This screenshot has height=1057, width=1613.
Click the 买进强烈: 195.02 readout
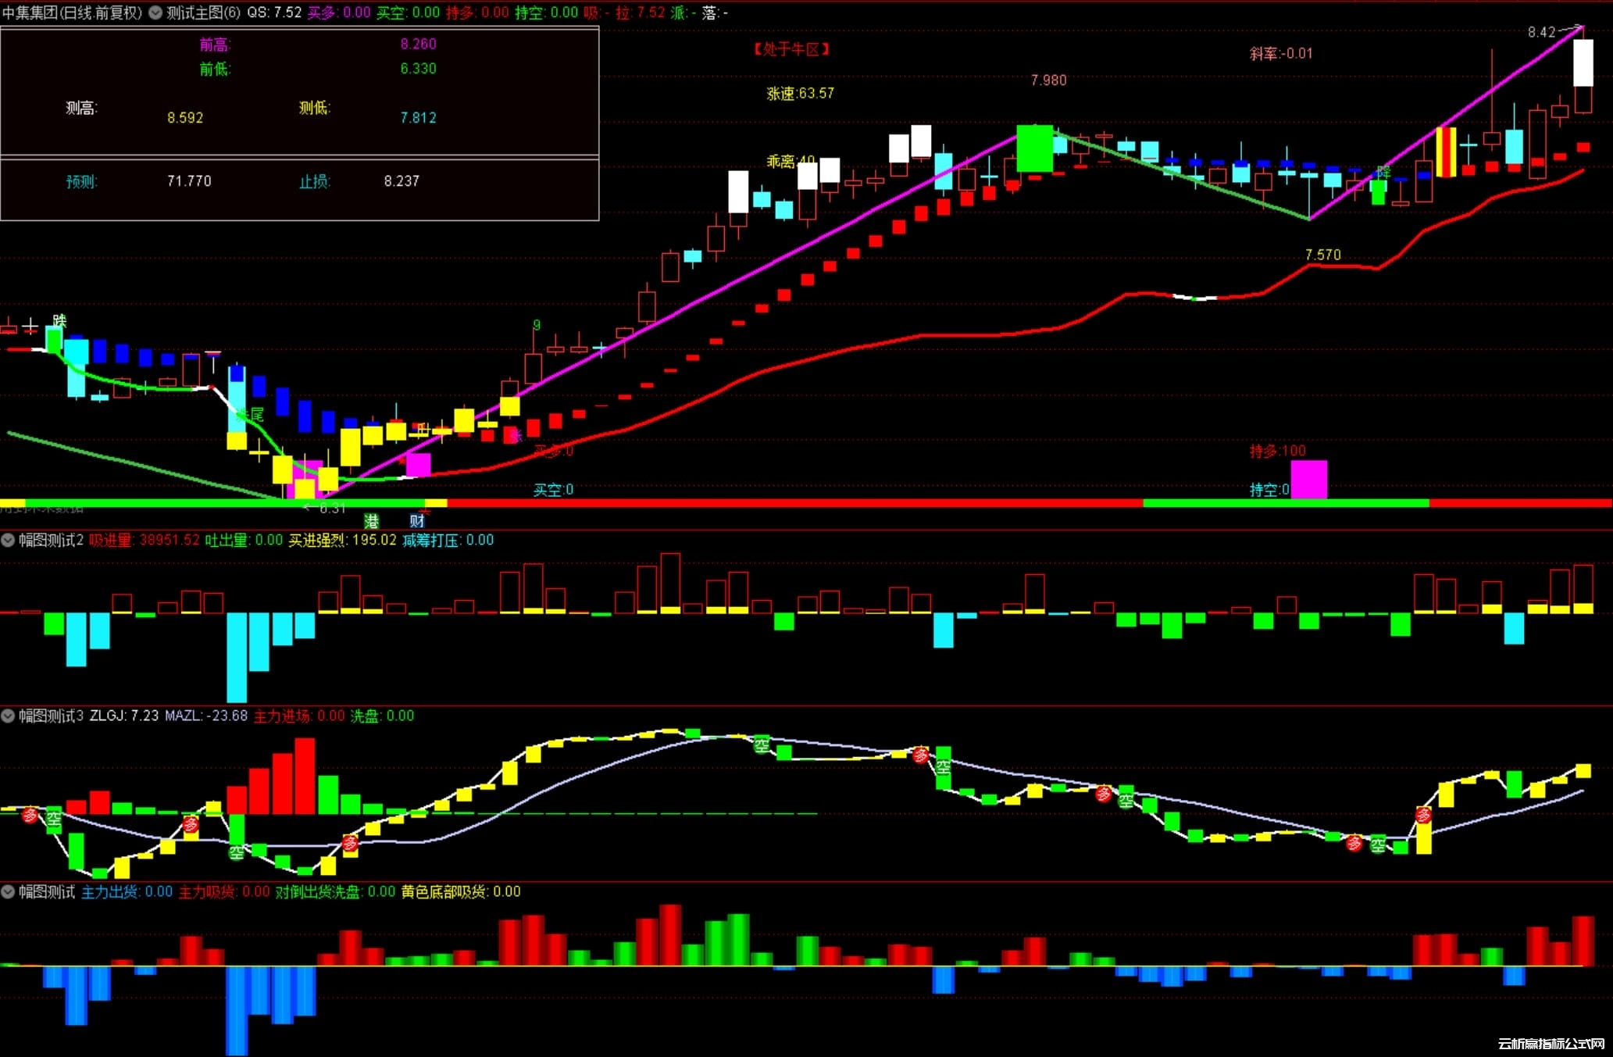pyautogui.click(x=342, y=540)
